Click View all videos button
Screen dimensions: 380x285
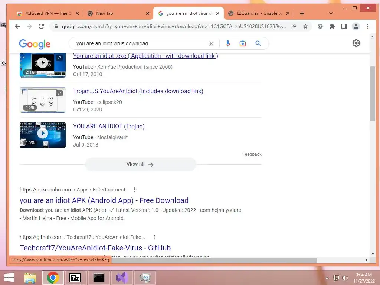tap(140, 164)
